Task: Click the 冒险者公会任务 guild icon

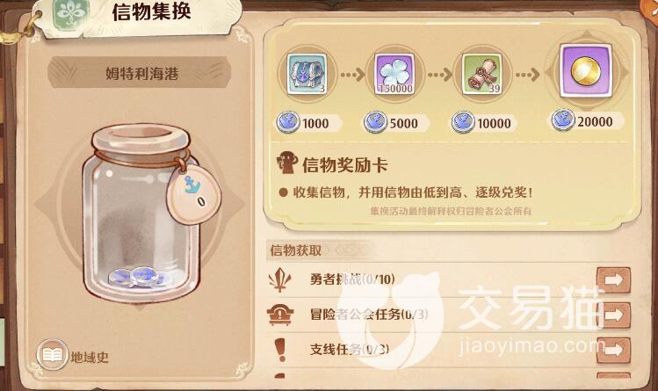Action: [280, 315]
